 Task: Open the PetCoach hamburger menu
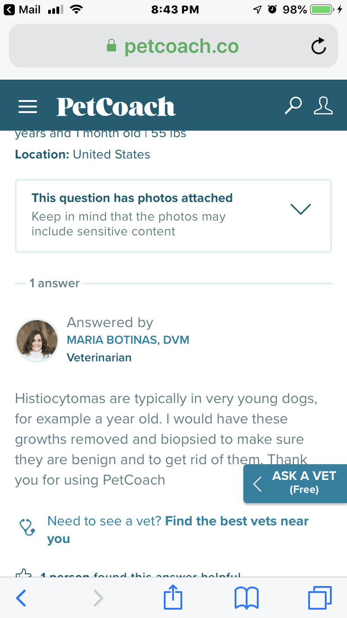tap(27, 106)
